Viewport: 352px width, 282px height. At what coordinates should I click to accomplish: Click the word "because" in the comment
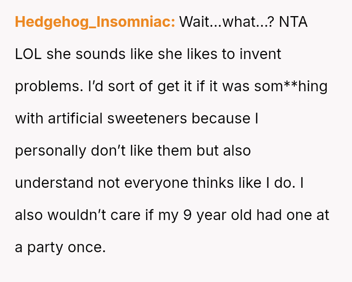click(220, 119)
